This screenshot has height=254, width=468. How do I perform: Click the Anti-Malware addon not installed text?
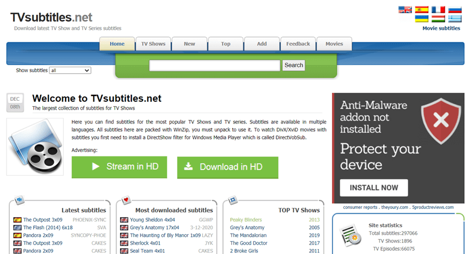click(374, 117)
